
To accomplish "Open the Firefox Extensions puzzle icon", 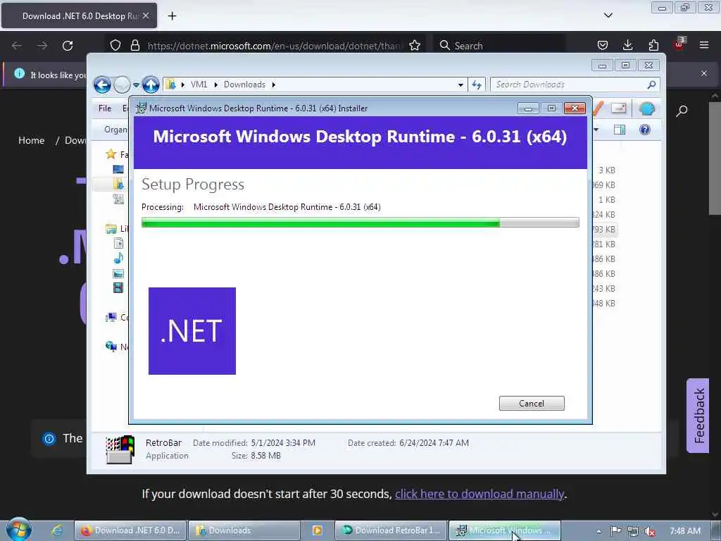I will pos(653,46).
